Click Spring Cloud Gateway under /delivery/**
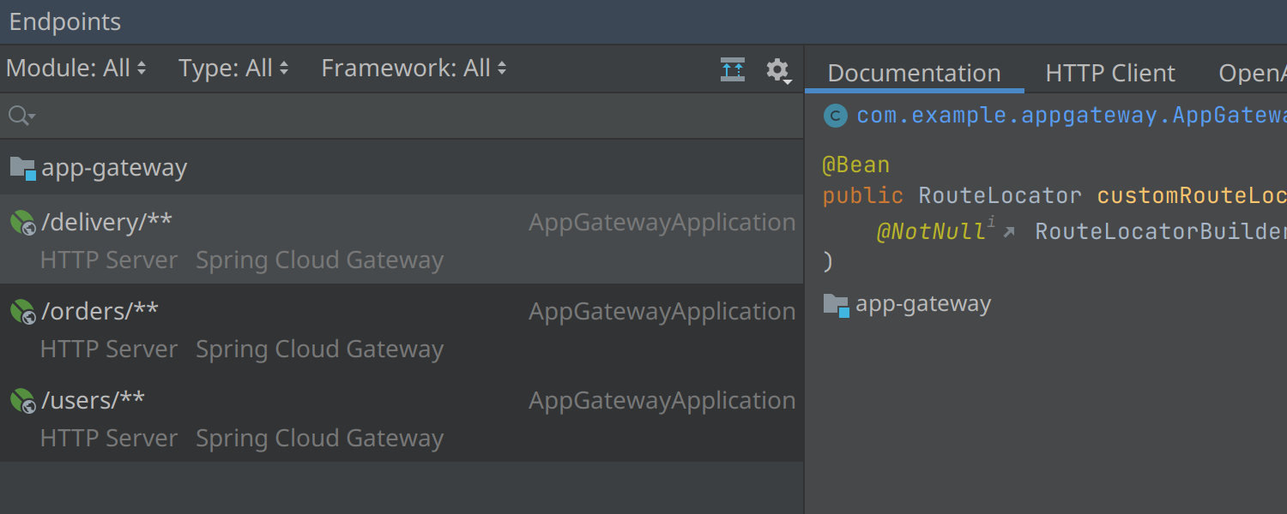This screenshot has height=514, width=1287. 319,260
